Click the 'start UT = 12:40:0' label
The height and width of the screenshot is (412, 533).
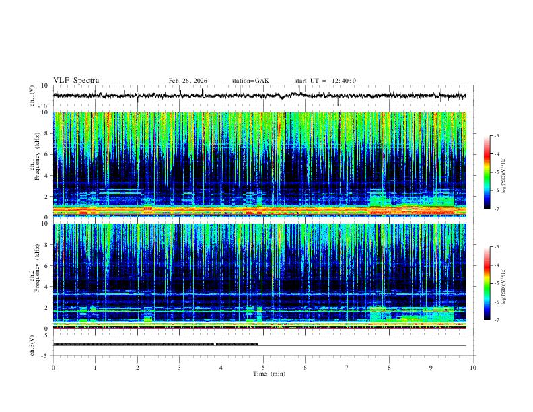[x=325, y=81]
